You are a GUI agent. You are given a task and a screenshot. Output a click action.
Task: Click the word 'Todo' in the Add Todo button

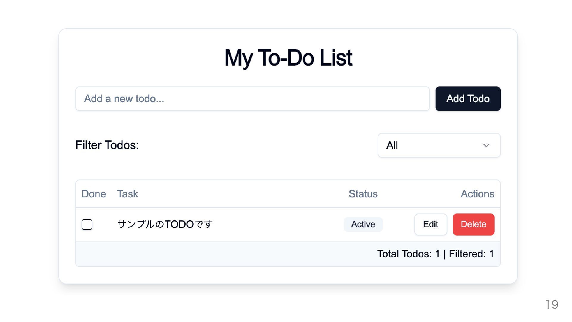pyautogui.click(x=478, y=99)
